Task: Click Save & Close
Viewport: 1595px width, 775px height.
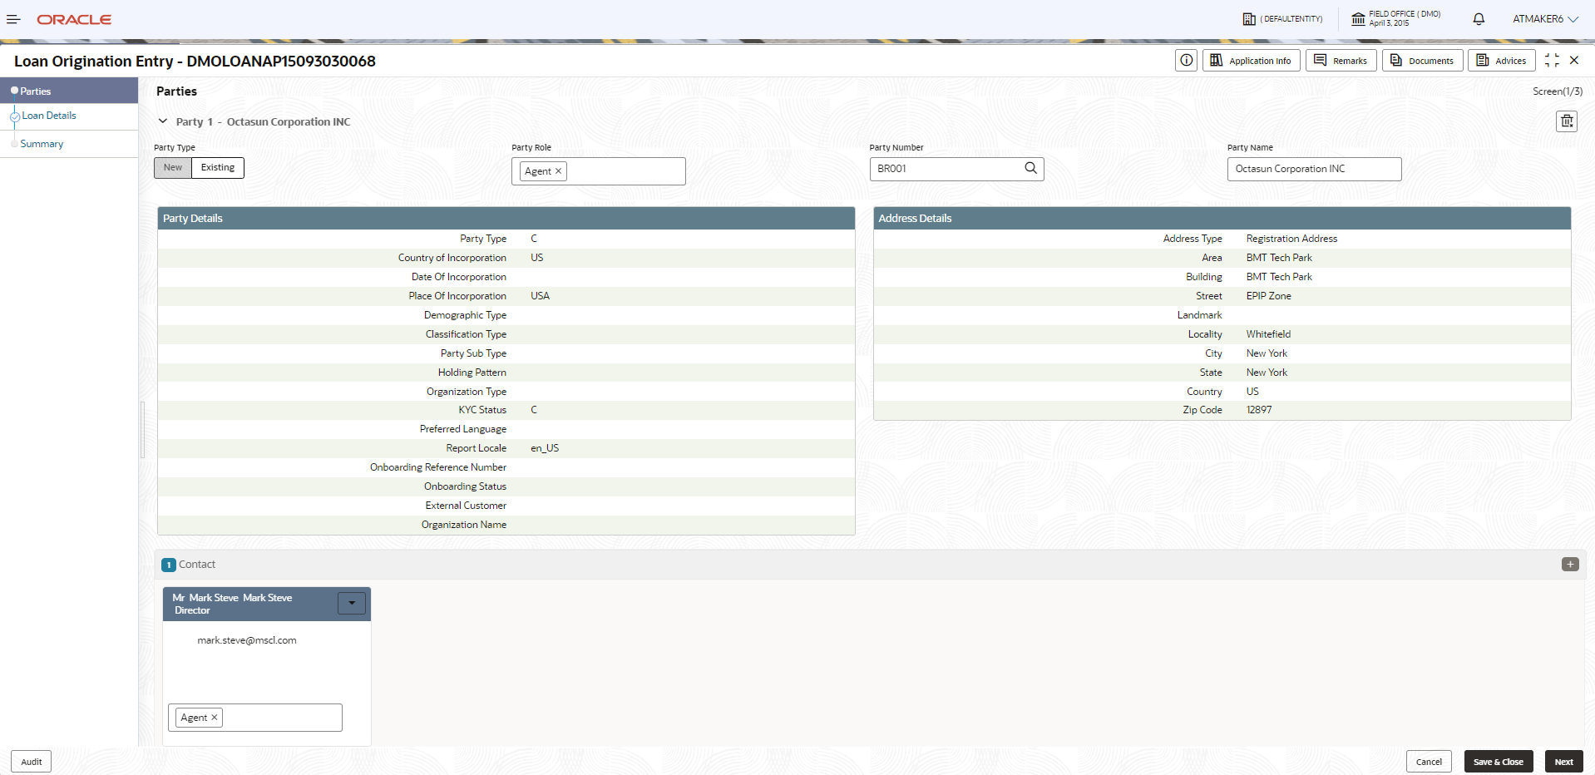Action: (x=1499, y=762)
